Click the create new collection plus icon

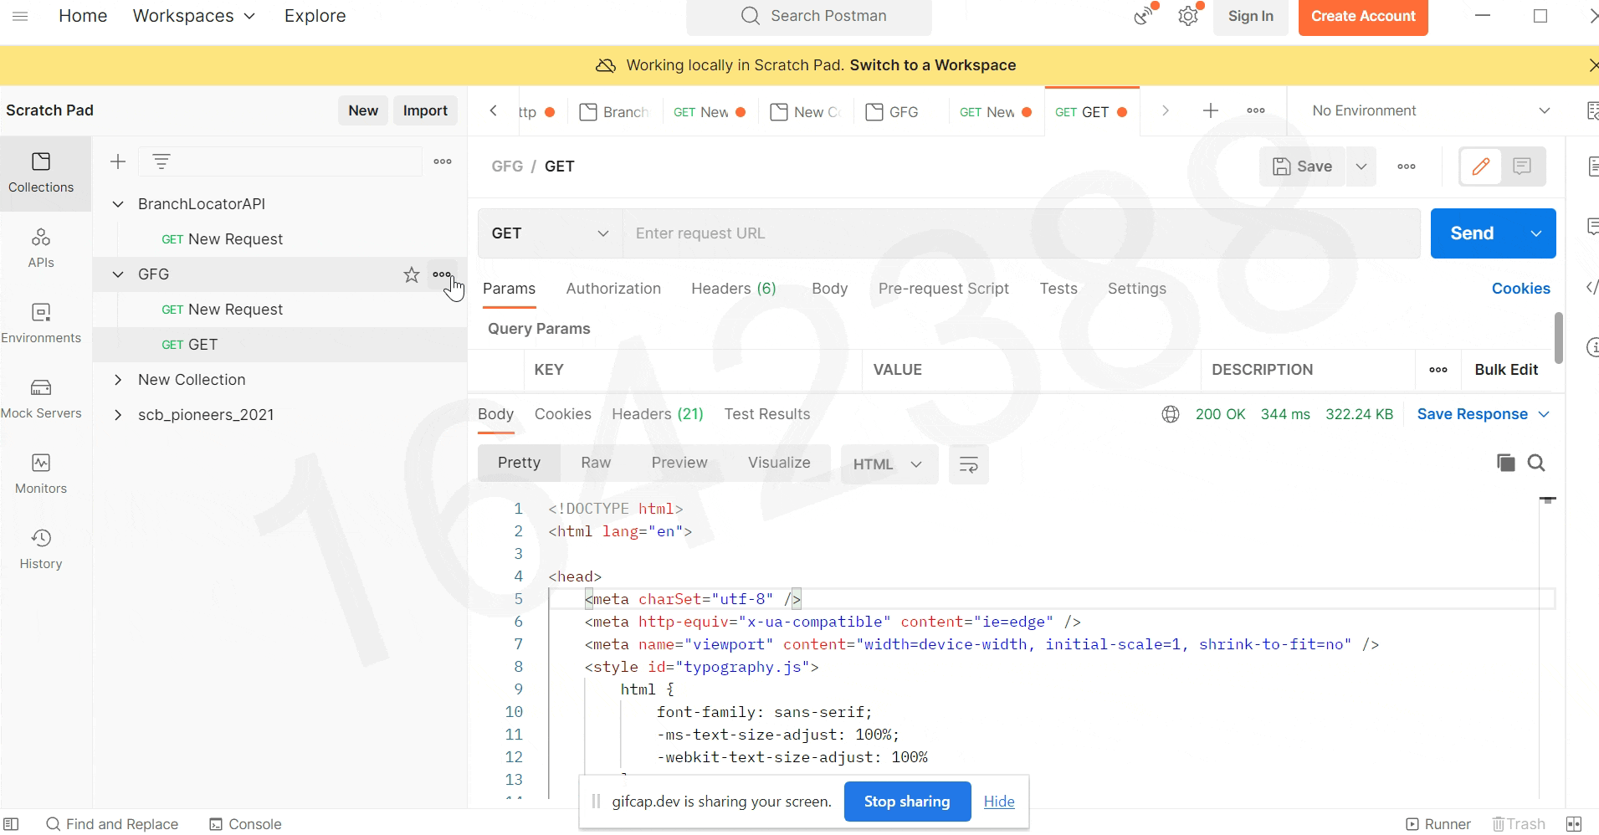tap(118, 161)
